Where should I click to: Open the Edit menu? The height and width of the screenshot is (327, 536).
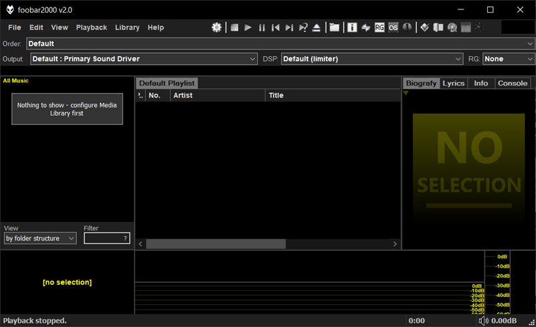(36, 27)
